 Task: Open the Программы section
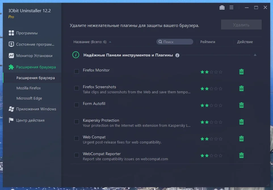[x=32, y=33]
